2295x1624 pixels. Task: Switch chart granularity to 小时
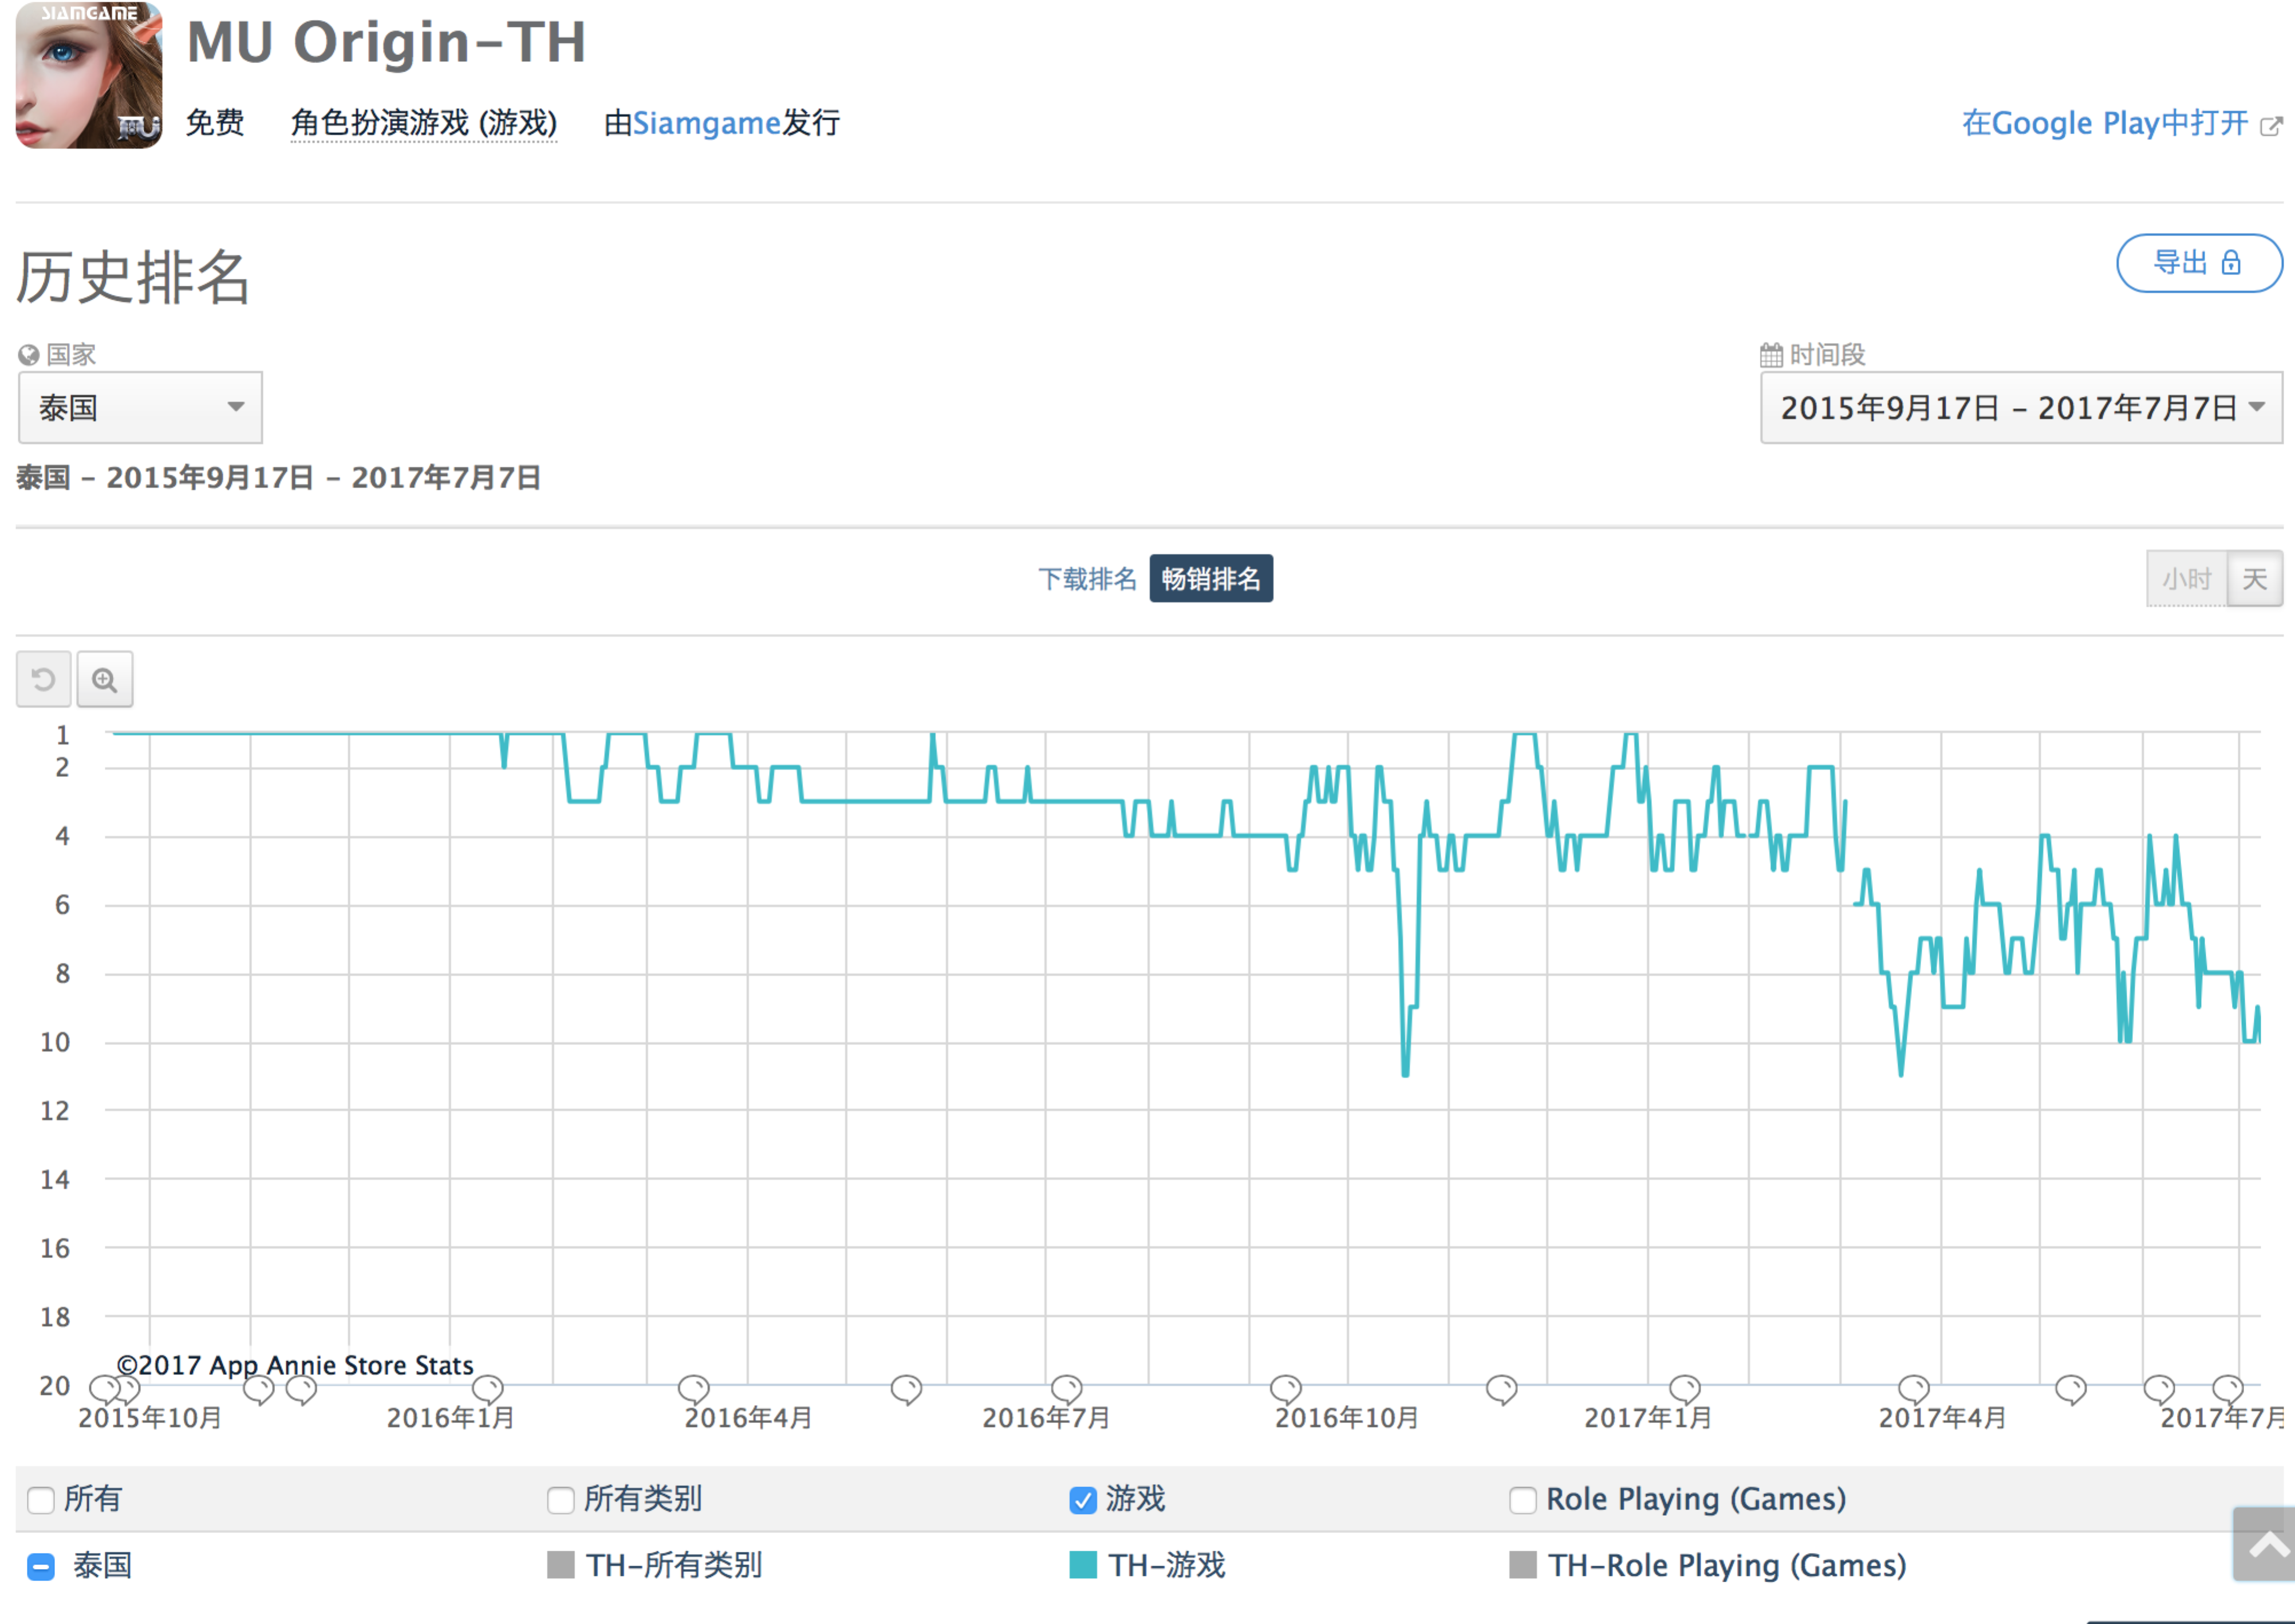pyautogui.click(x=2187, y=579)
